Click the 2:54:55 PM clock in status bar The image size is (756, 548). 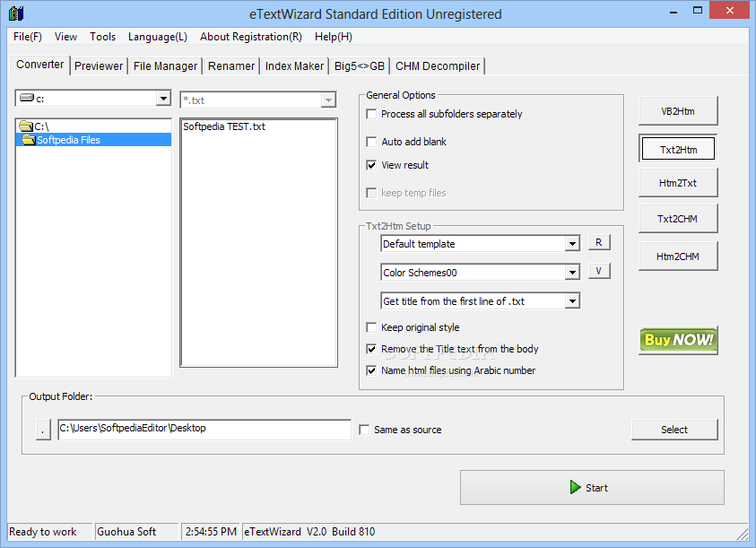pos(211,532)
